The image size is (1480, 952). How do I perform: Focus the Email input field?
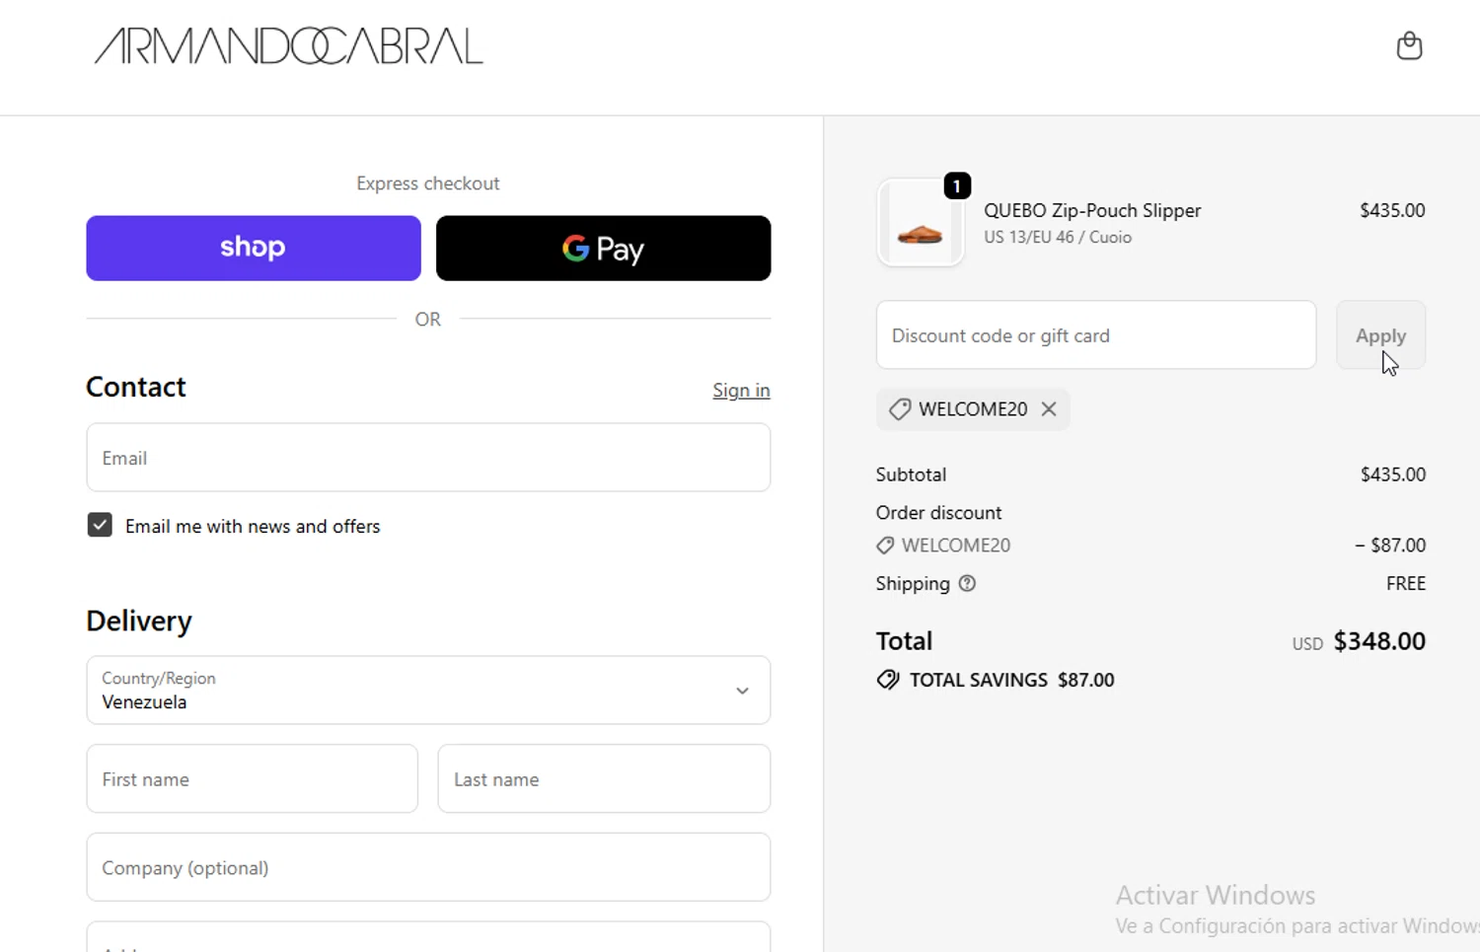[x=428, y=458]
